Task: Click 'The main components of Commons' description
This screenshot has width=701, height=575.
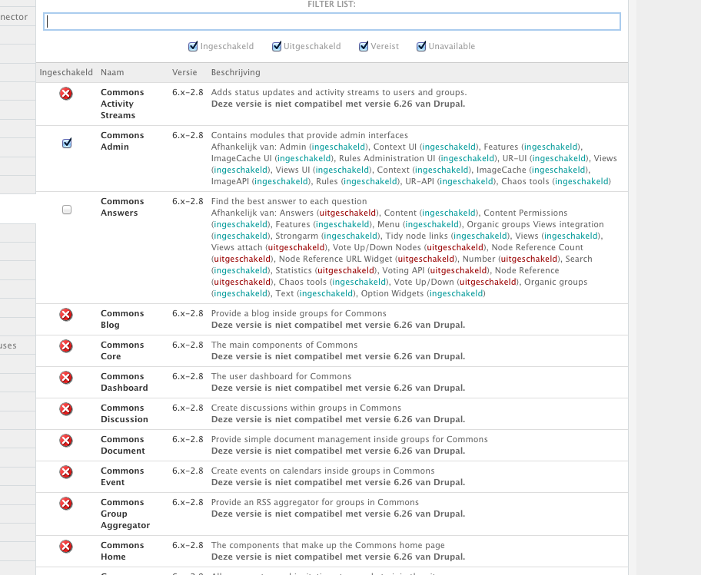Action: [284, 345]
